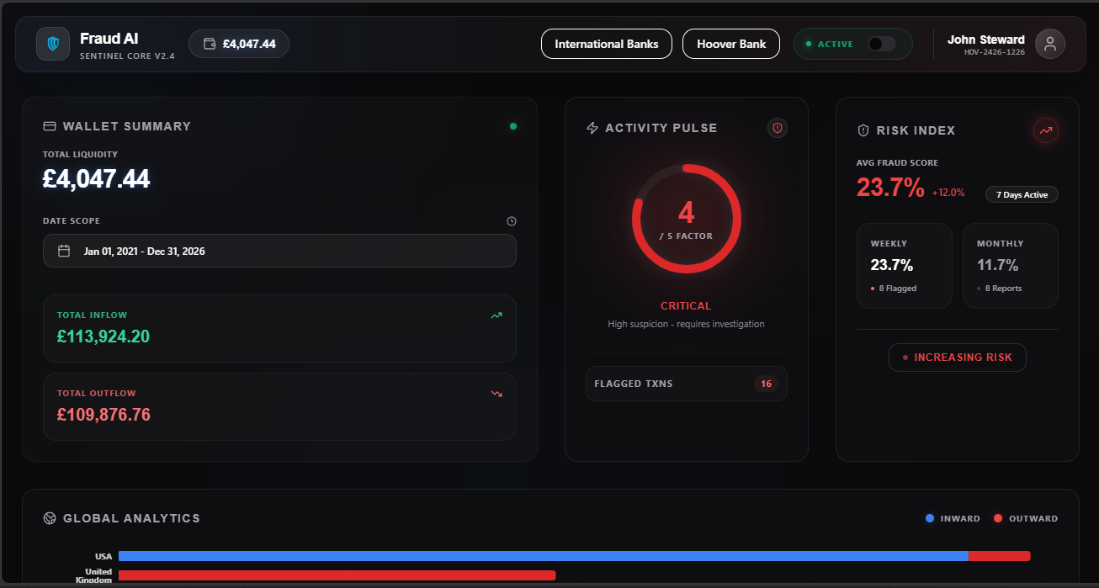Toggle the Inward legend series
This screenshot has width=1099, height=588.
pyautogui.click(x=953, y=518)
